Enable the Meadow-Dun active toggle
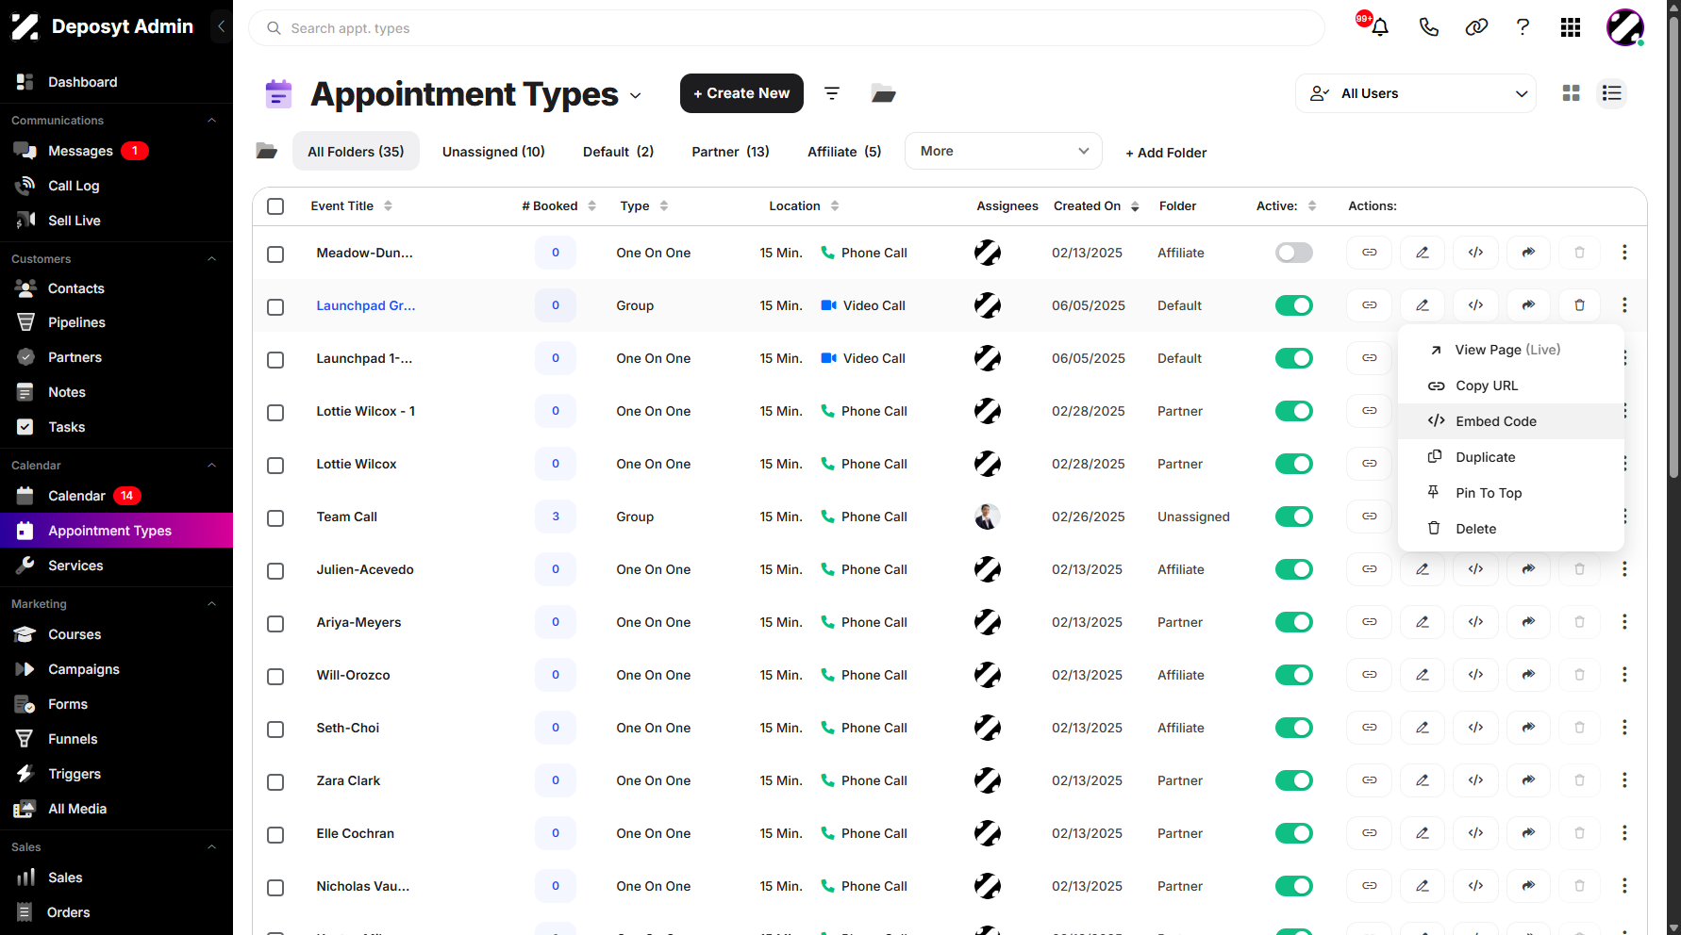Viewport: 1681px width, 935px height. pos(1293,253)
